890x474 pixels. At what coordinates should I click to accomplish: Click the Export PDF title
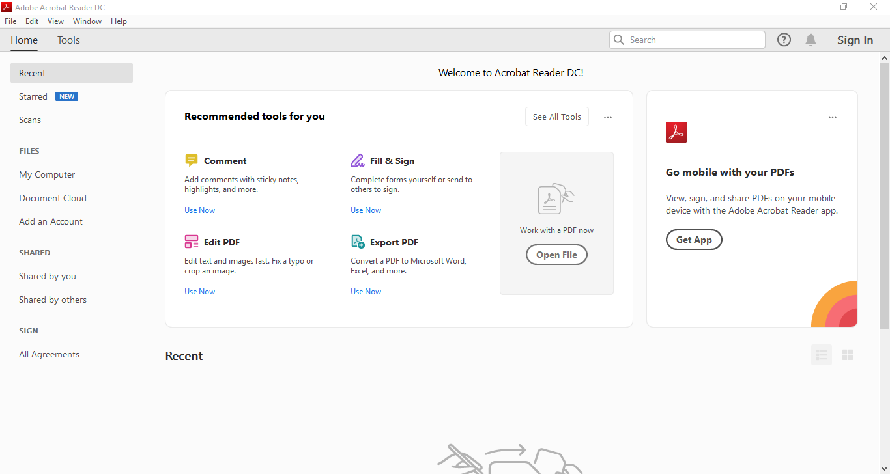tap(394, 242)
